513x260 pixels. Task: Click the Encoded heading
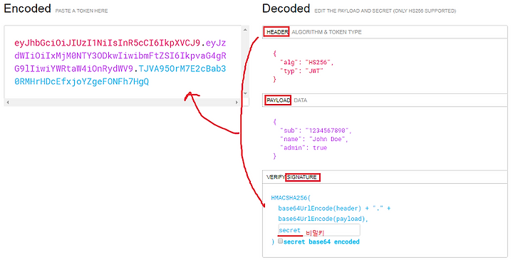click(28, 9)
